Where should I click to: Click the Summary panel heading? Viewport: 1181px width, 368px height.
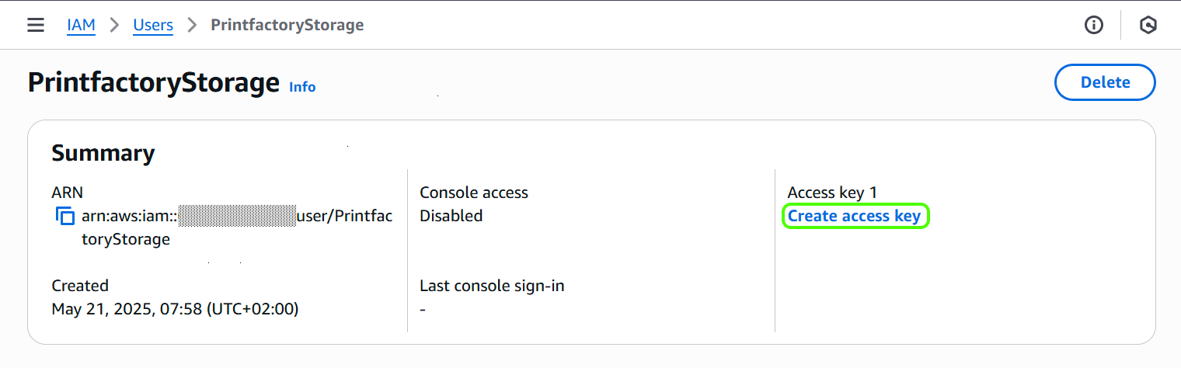tap(103, 153)
